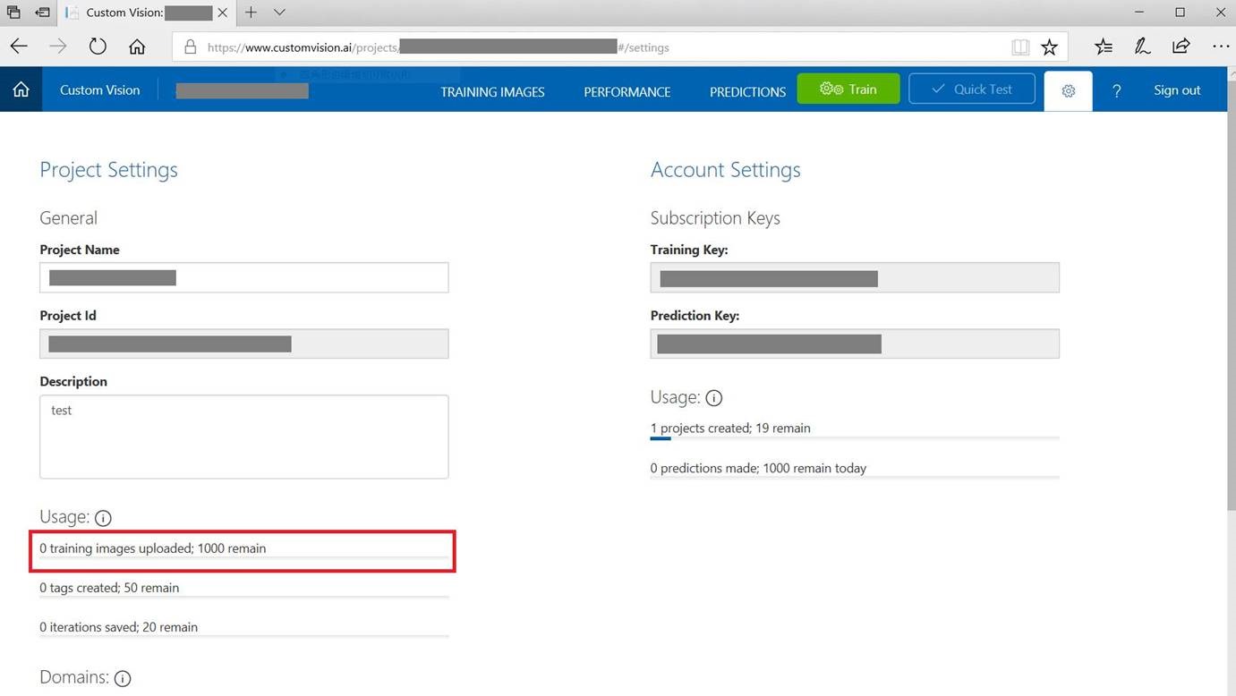1236x696 pixels.
Task: Add page to favorites with star icon
Action: click(1049, 47)
